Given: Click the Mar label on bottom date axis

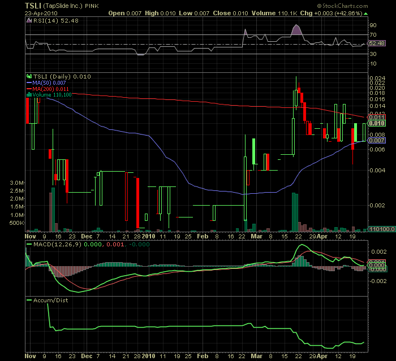Looking at the screenshot, I should pyautogui.click(x=257, y=356).
